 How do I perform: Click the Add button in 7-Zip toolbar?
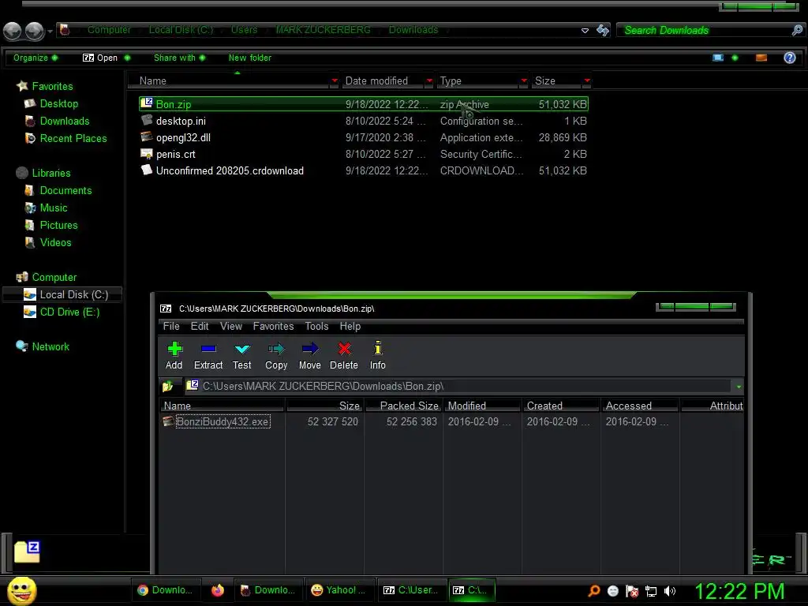click(174, 356)
